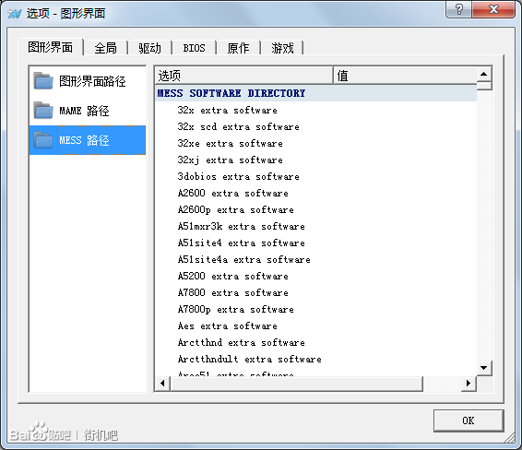Click the MESS 路径 folder icon
This screenshot has height=450, width=522.
[43, 140]
